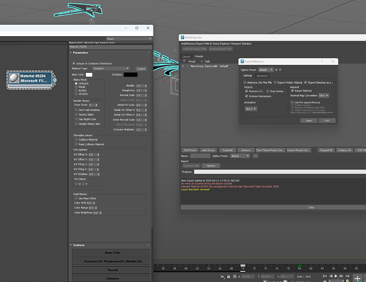Open Option Preset dropdown in MultiExporter
Screen dimensions: 366x282
[240, 156]
